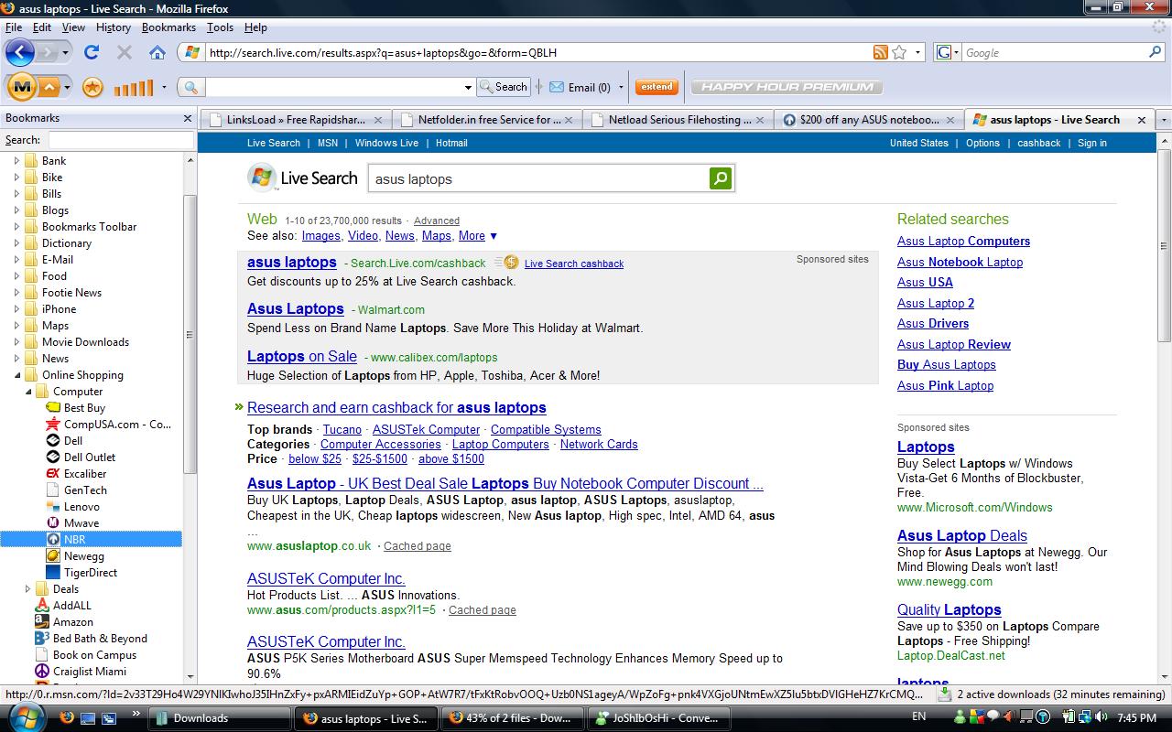Open the Bookmarks menu

[168, 27]
